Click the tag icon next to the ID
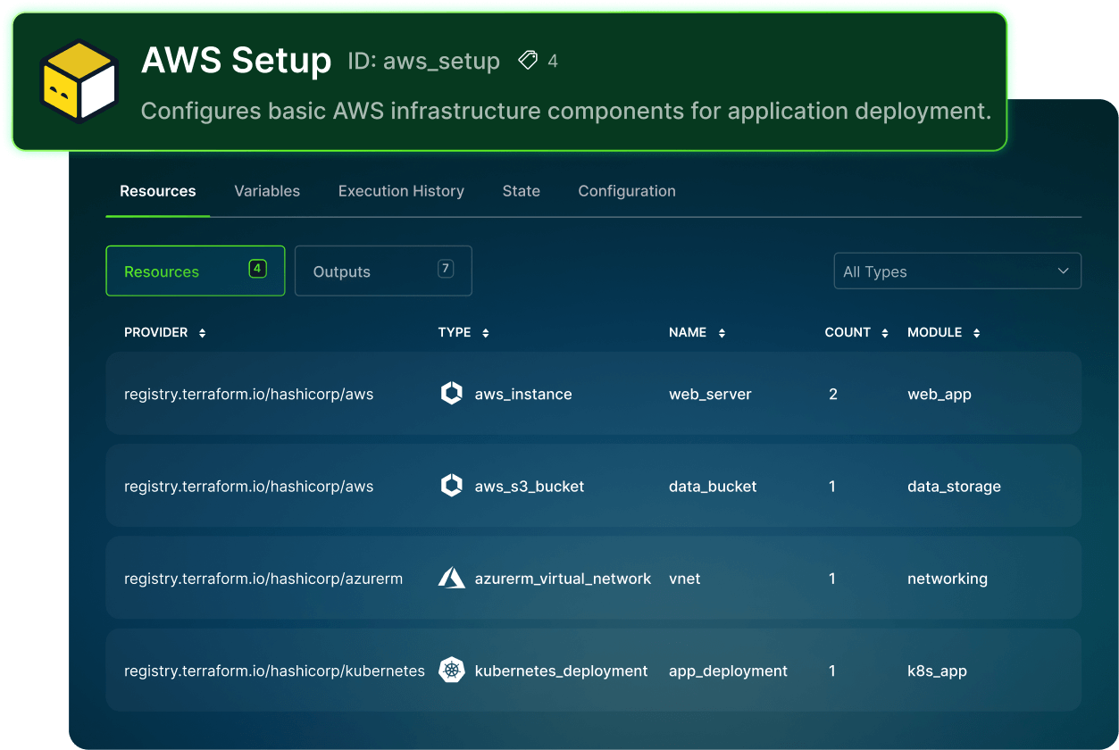Image resolution: width=1119 pixels, height=750 pixels. click(x=528, y=61)
